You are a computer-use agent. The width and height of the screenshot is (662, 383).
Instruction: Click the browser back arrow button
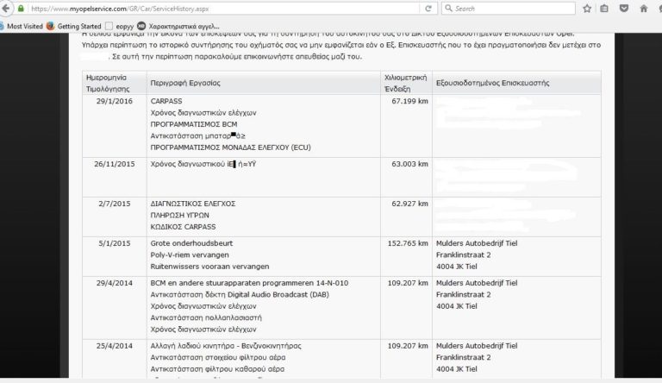pos(7,9)
